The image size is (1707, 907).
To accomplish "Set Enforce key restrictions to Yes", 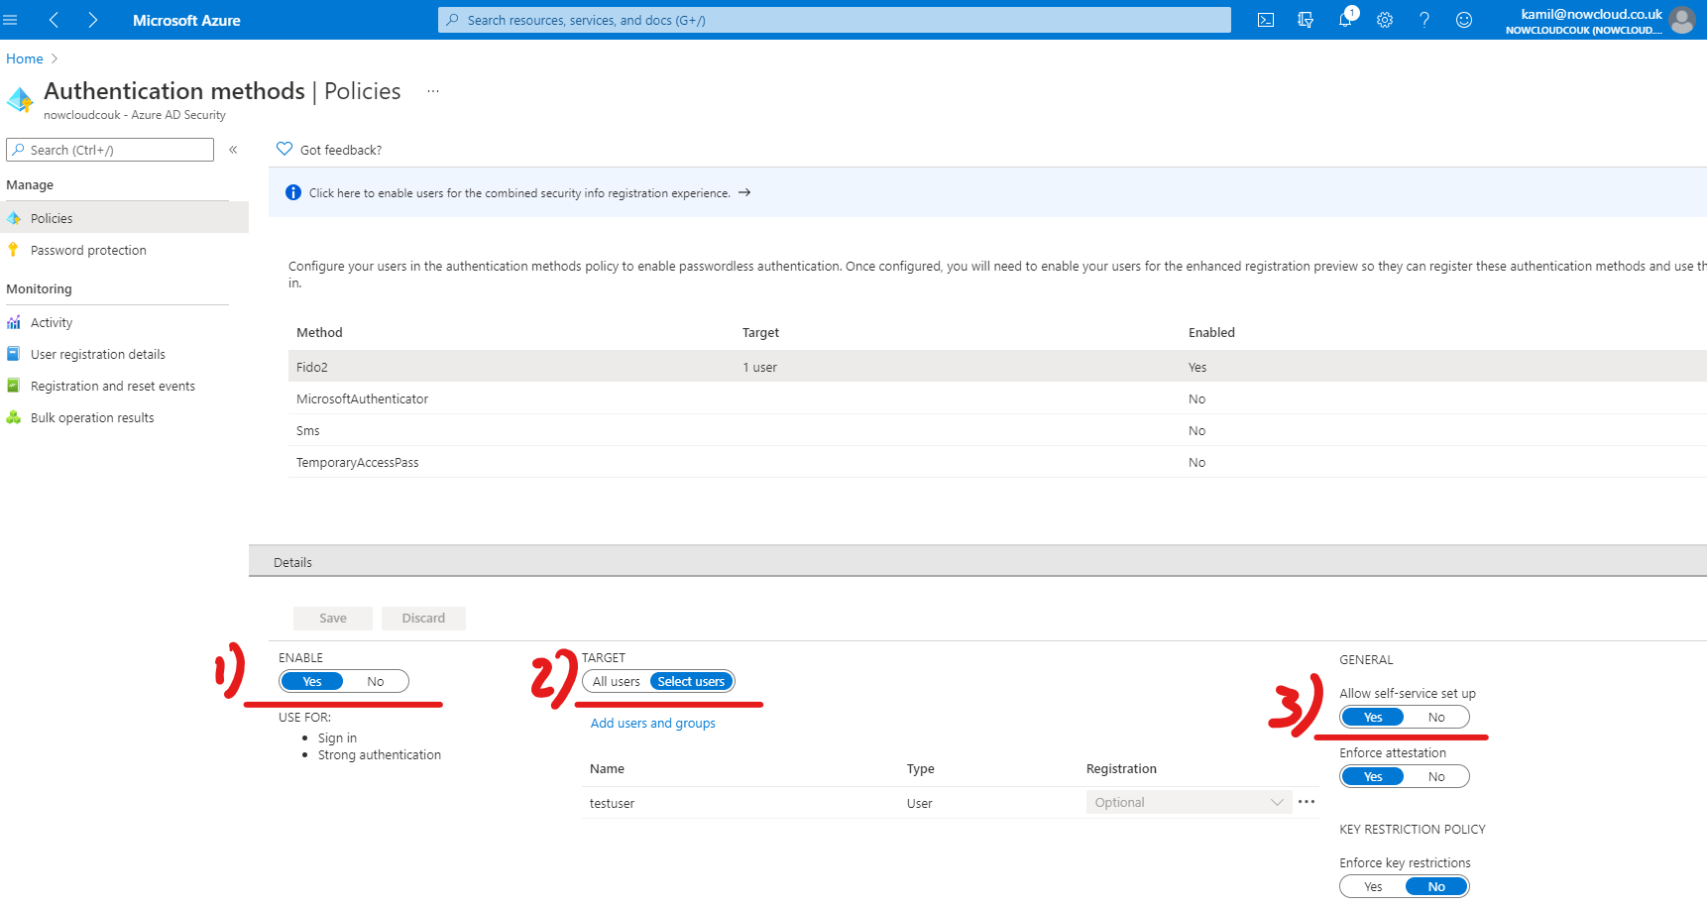I will (x=1373, y=886).
